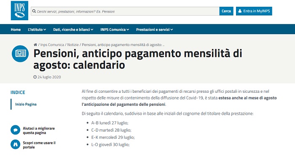
Task: Open Notizie breadcrumb link
Action: tap(73, 45)
